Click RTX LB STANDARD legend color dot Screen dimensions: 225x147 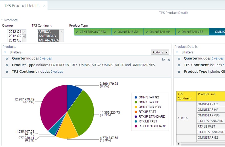136,126
